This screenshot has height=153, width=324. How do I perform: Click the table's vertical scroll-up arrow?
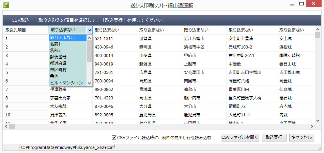point(318,29)
